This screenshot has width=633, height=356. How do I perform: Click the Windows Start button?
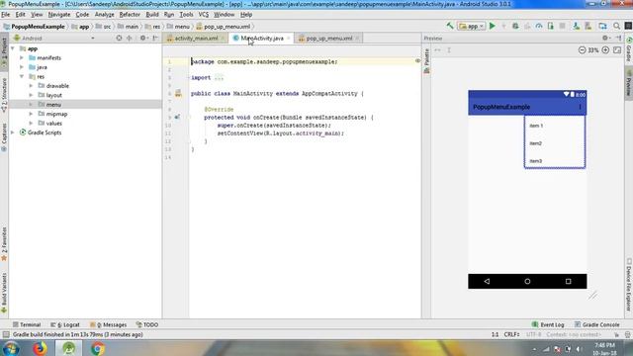tap(11, 348)
